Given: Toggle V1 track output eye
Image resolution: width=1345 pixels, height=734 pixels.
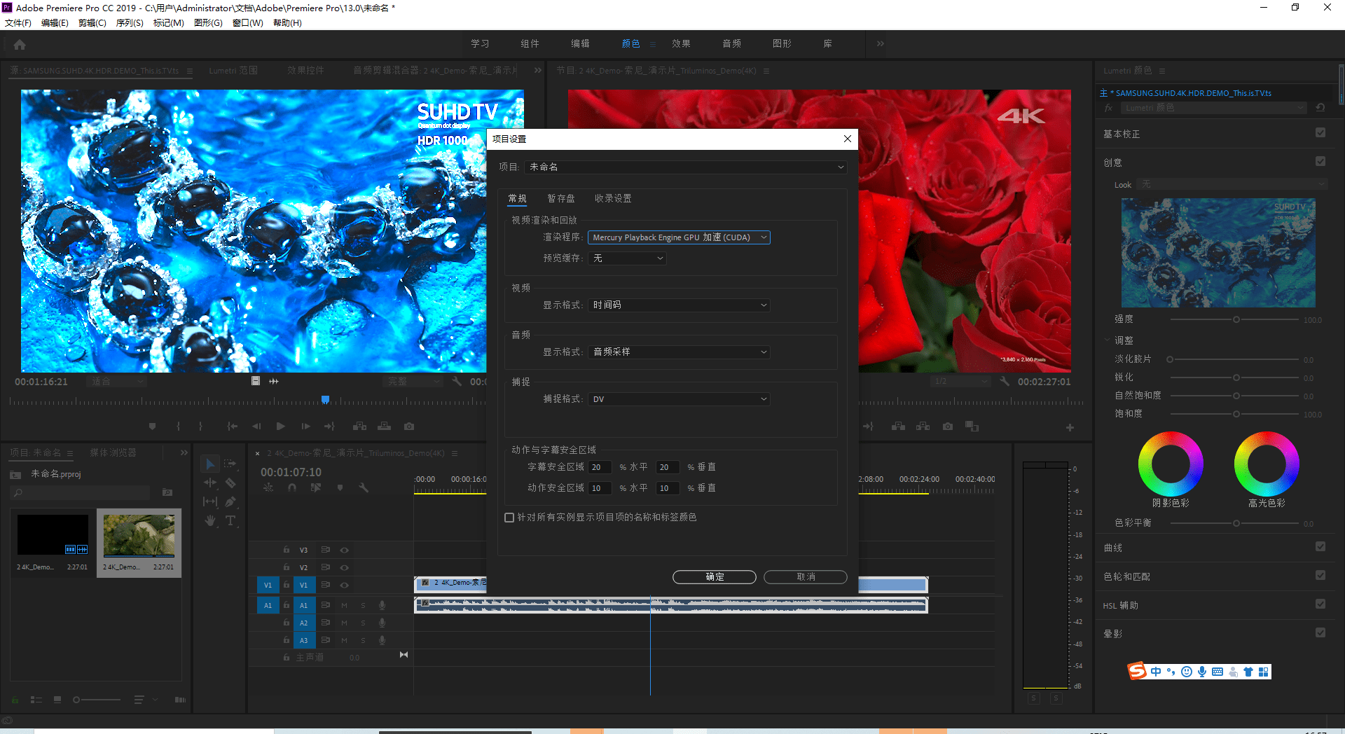Looking at the screenshot, I should pyautogui.click(x=345, y=585).
